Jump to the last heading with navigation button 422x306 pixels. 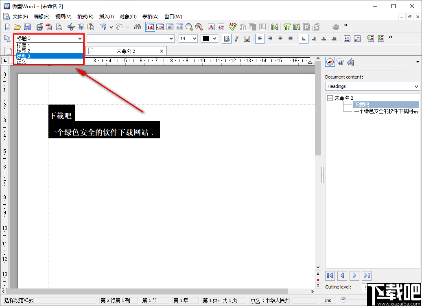pos(366,275)
